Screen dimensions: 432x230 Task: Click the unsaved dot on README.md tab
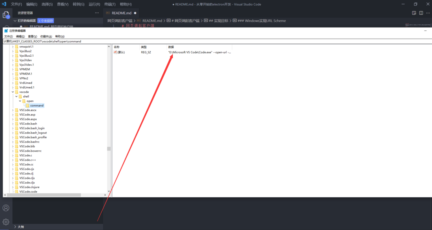pos(135,13)
